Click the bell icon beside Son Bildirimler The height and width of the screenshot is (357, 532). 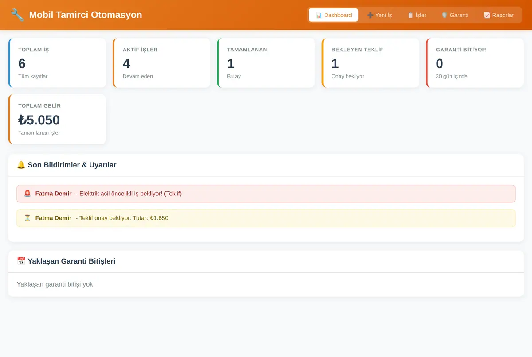tap(21, 165)
